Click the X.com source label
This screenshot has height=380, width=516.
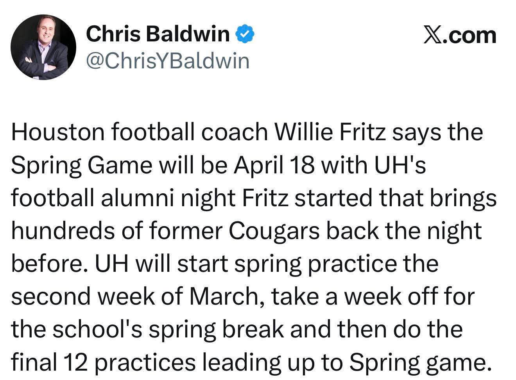pos(460,35)
